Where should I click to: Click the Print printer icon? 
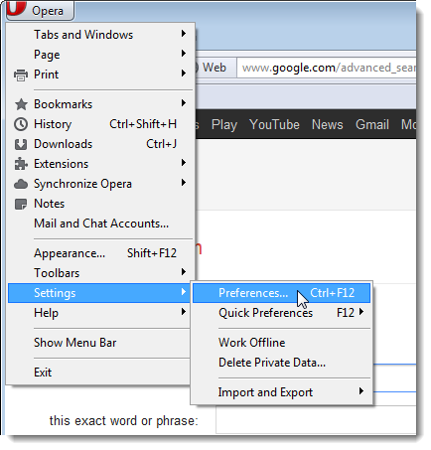21,75
